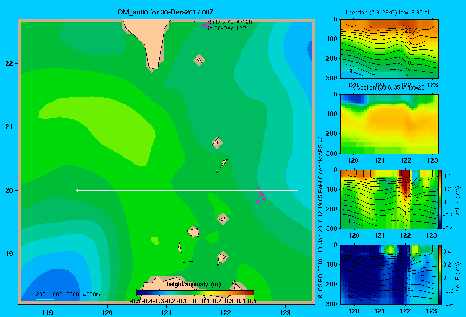
Task: Click the "-0.5" tick on the height anomaly scale
Action: [x=135, y=301]
